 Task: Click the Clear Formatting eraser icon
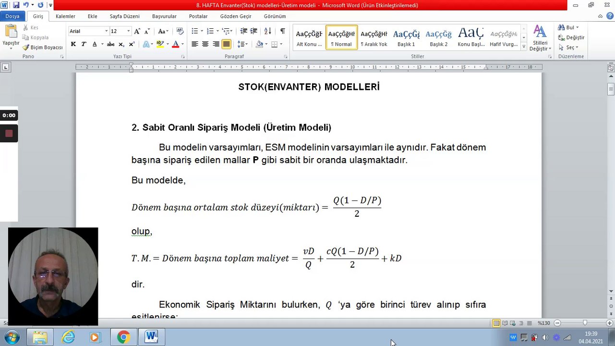pos(180,31)
